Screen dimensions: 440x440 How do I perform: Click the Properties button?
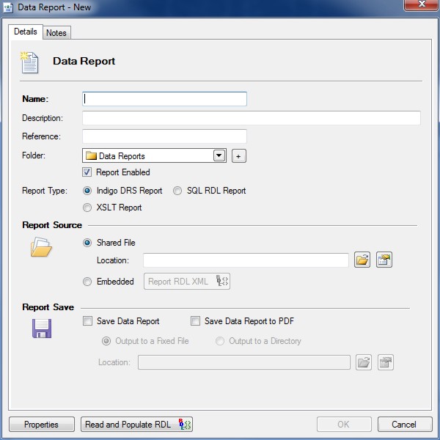click(x=42, y=425)
